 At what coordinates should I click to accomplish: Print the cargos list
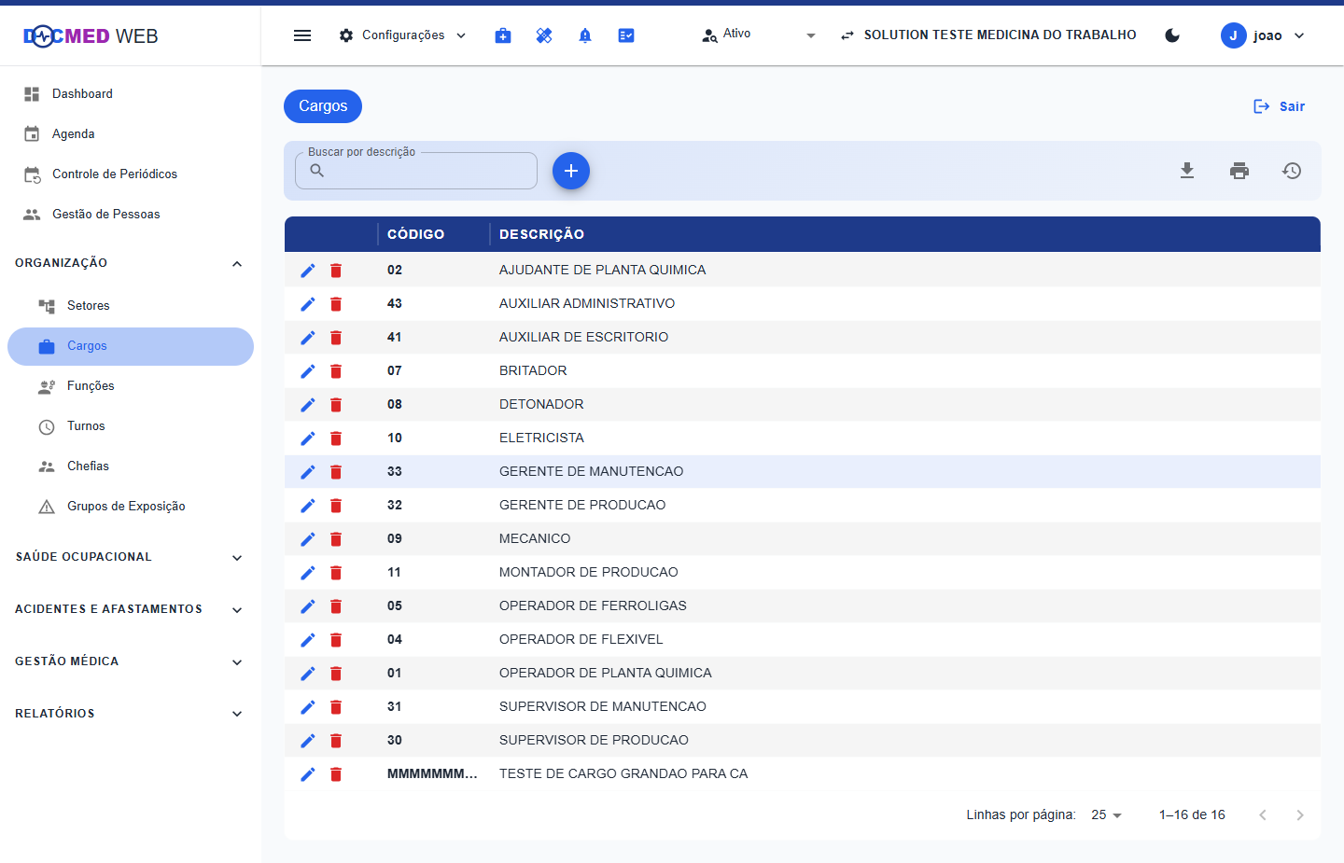click(1239, 171)
